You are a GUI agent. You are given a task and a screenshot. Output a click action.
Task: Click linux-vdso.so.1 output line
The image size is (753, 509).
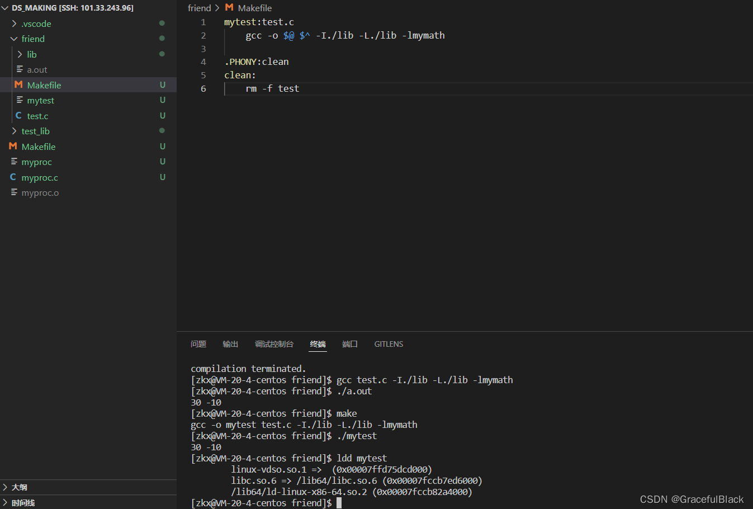[331, 469]
